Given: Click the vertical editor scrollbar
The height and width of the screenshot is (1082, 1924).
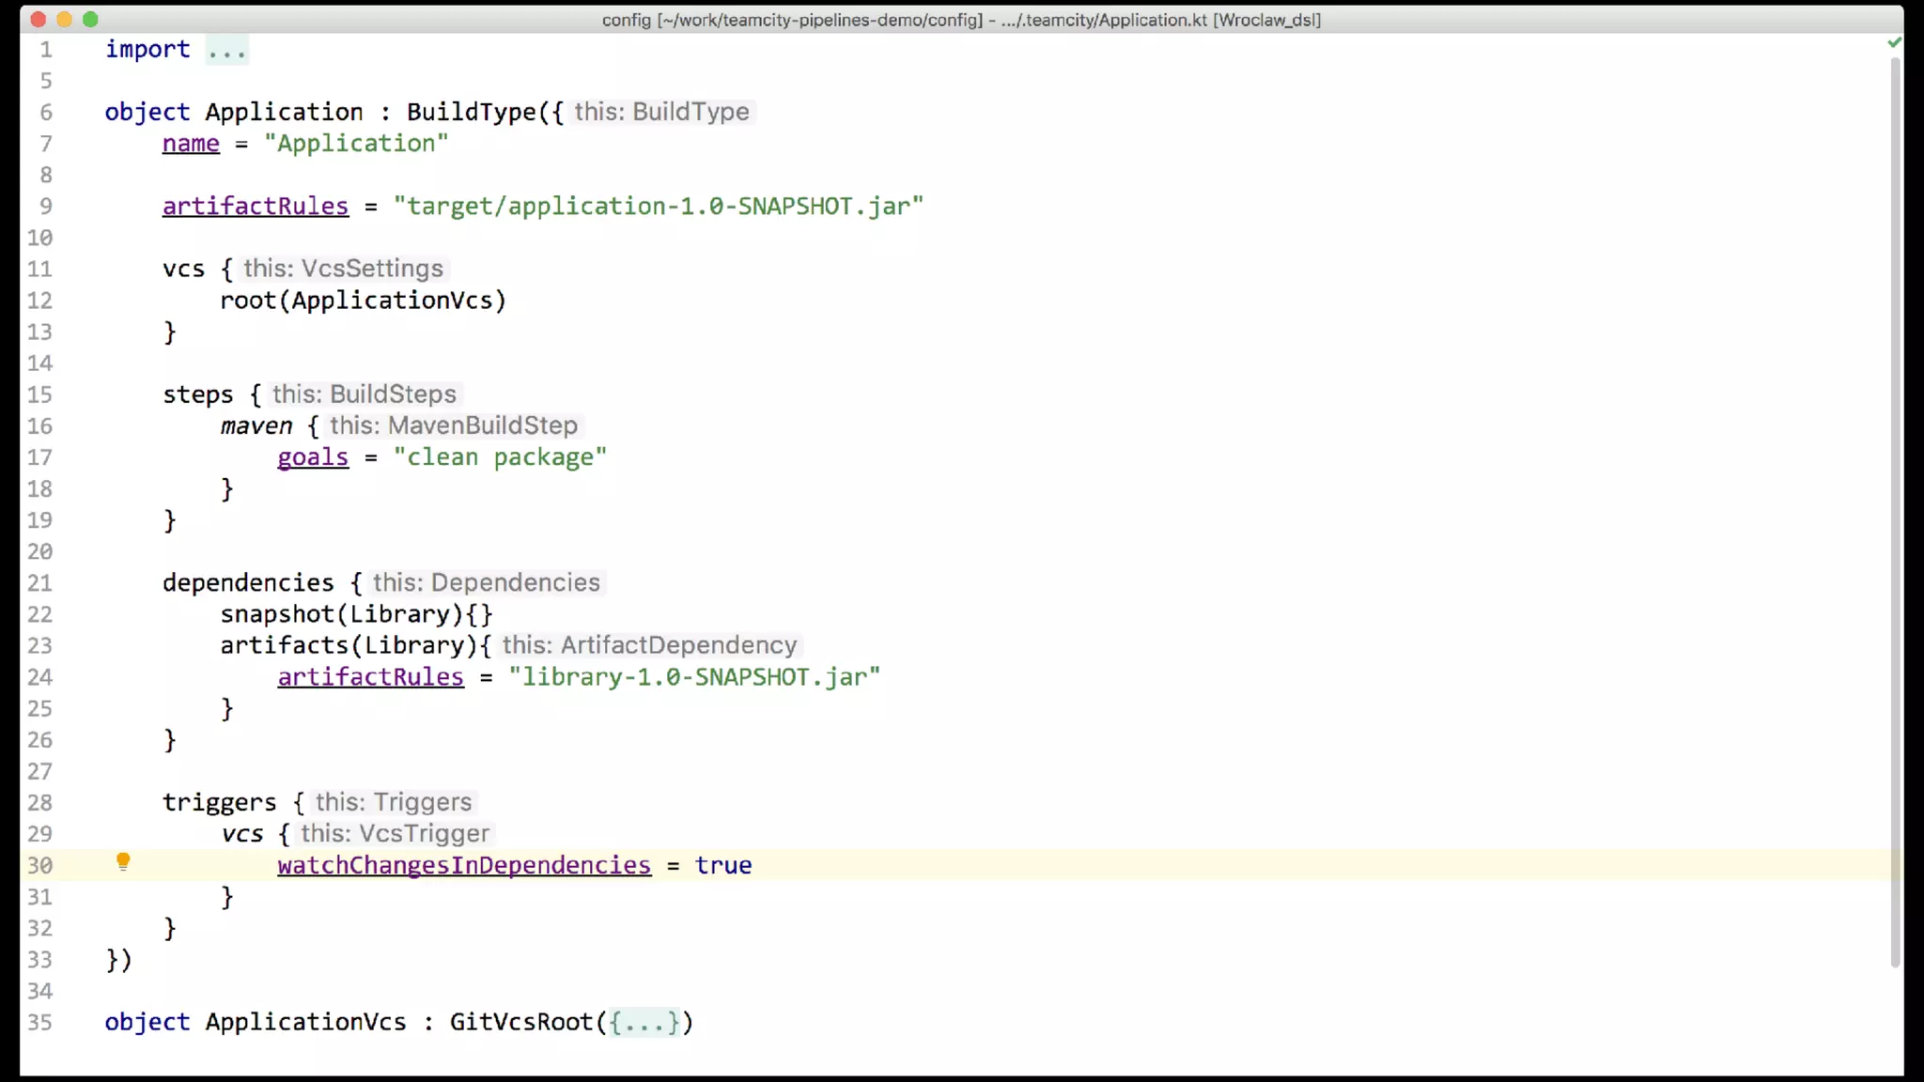Looking at the screenshot, I should click(1895, 507).
